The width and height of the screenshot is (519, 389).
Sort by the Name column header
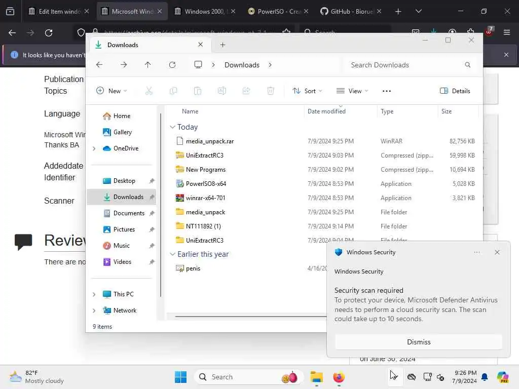(x=190, y=111)
